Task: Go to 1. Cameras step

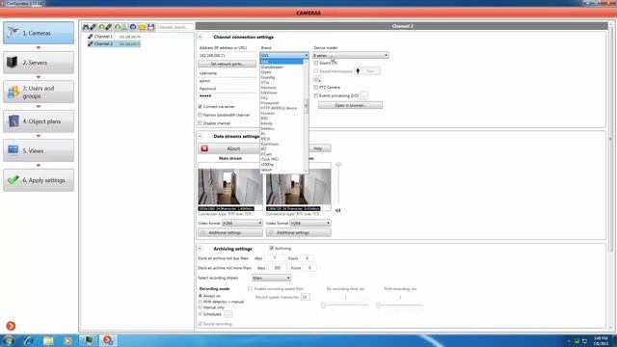Action: click(39, 33)
